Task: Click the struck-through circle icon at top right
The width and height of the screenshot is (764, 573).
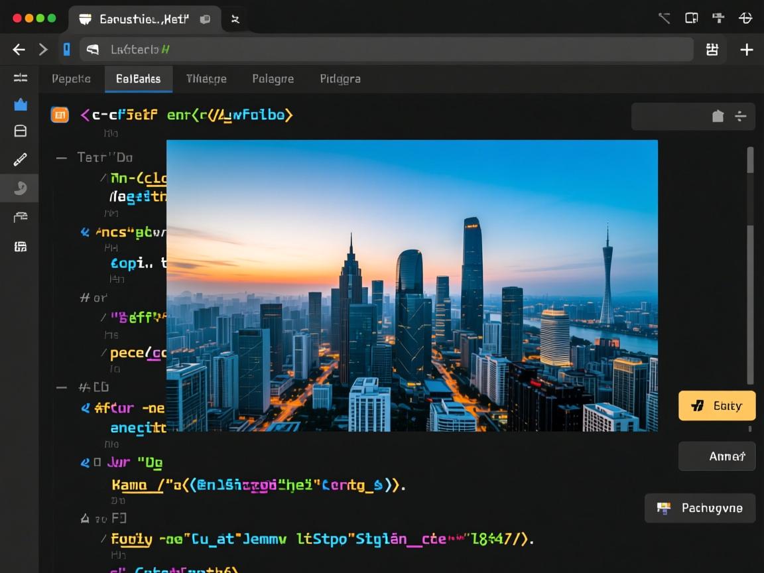Action: point(745,18)
